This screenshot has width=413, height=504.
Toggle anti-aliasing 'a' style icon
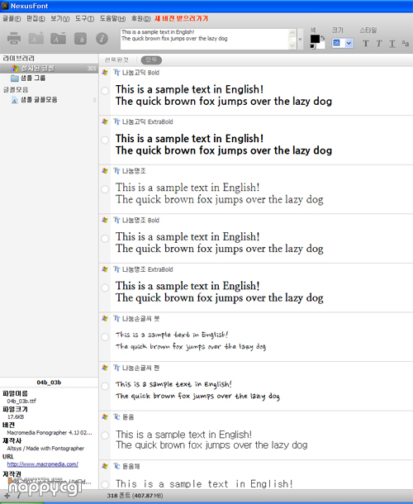pyautogui.click(x=406, y=44)
